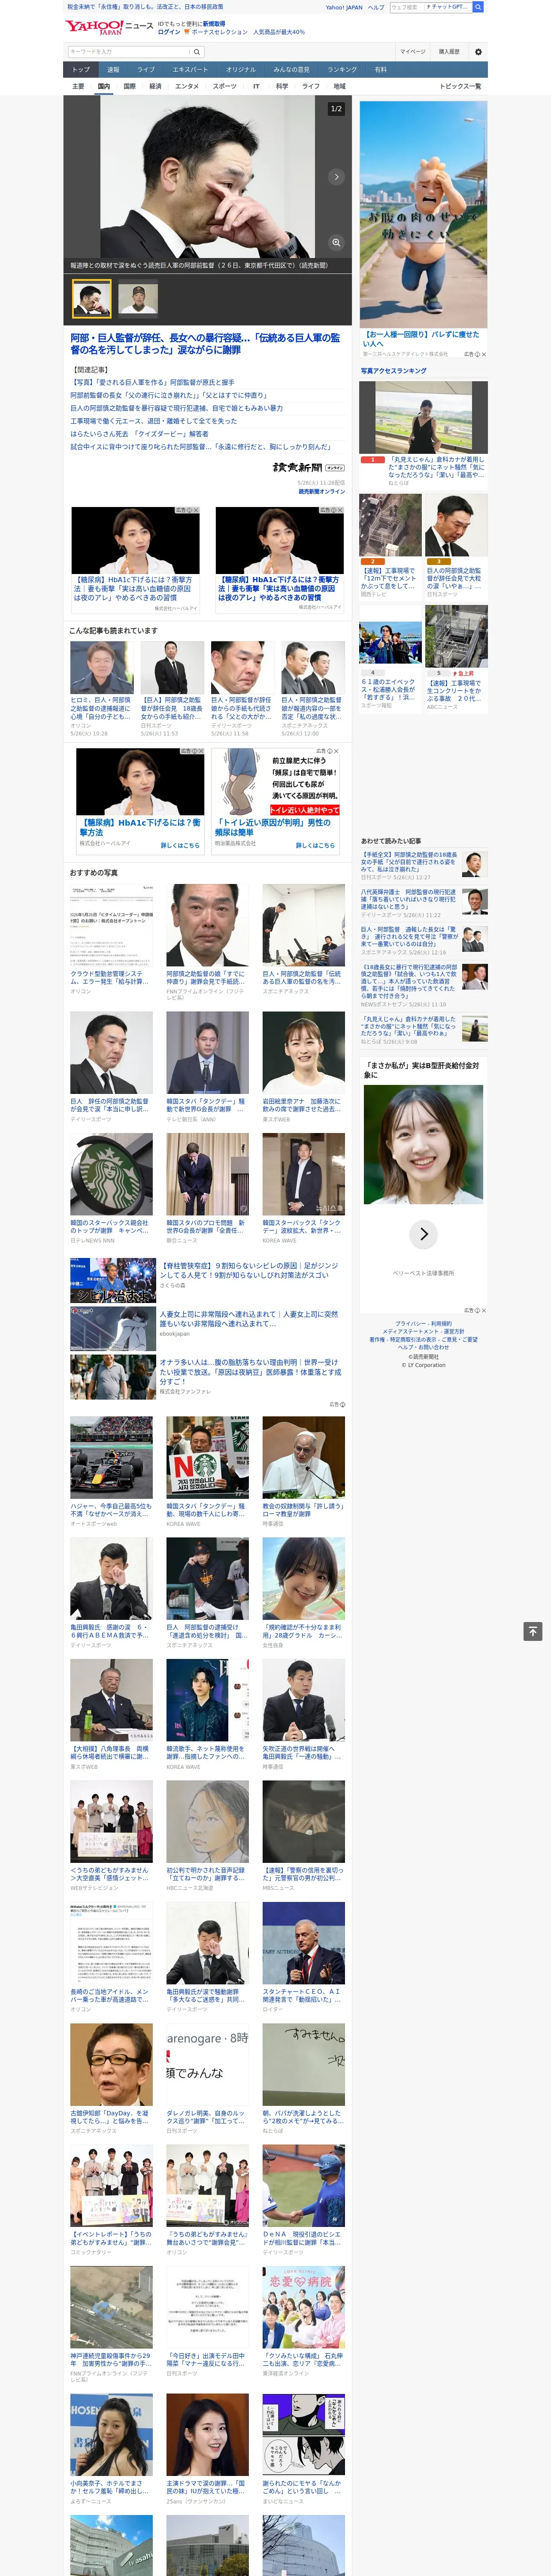Screen dimensions: 551x2576
Task: Open マイページ link
Action: tap(413, 52)
